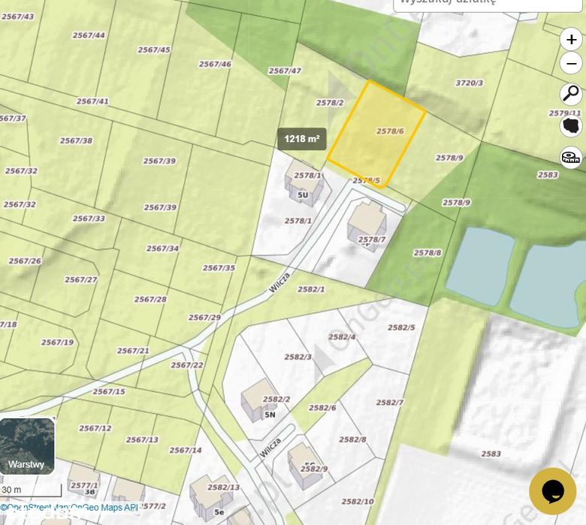586x525 pixels.
Task: Click building 5U on parcel 2578/1
Action: coord(304,181)
